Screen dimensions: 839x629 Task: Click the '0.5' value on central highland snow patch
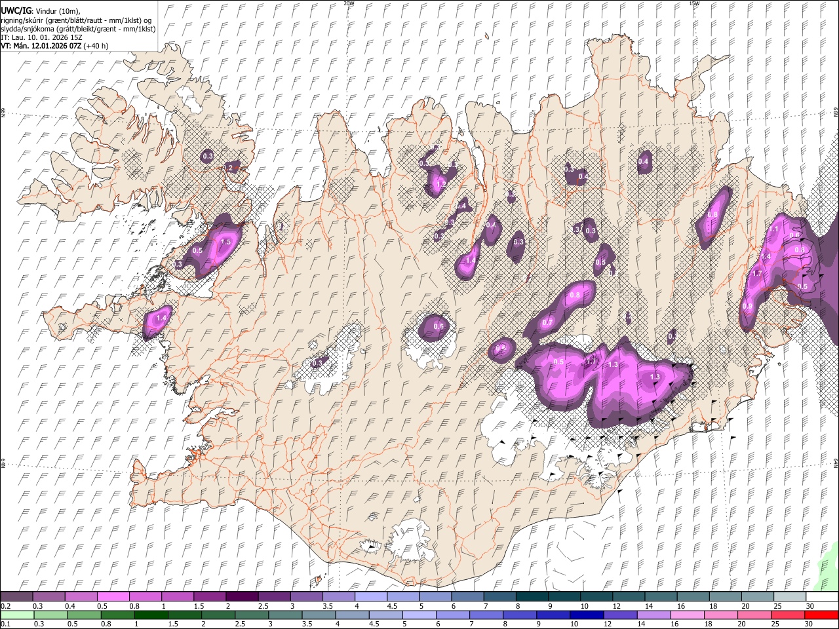439,326
